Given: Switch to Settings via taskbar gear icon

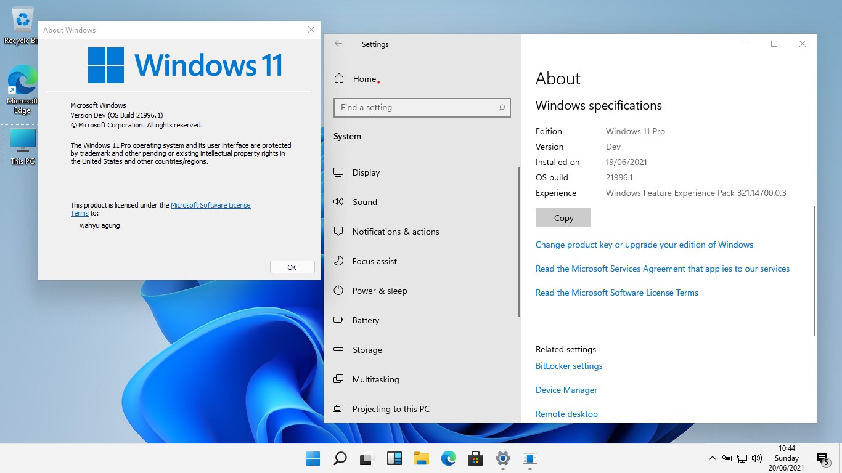Looking at the screenshot, I should (x=503, y=458).
